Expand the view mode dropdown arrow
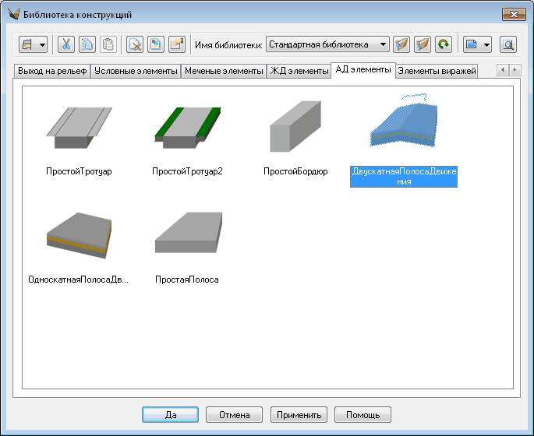 pyautogui.click(x=486, y=45)
